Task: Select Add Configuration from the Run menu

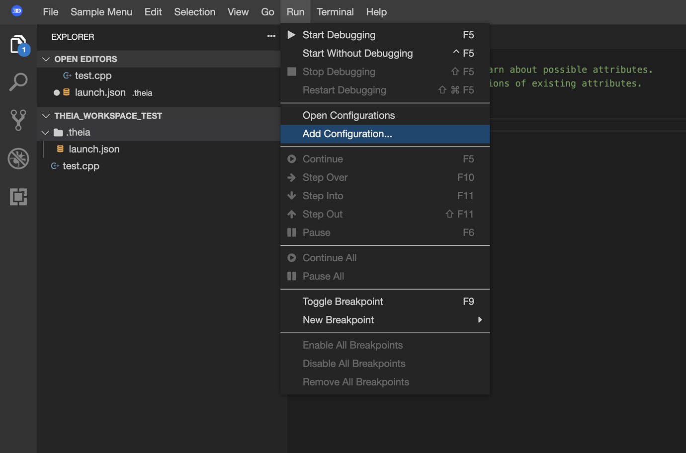Action: [347, 134]
